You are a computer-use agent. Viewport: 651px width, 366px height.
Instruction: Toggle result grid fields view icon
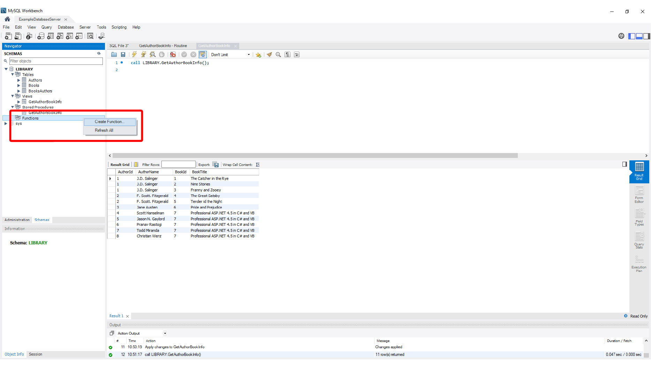(136, 165)
